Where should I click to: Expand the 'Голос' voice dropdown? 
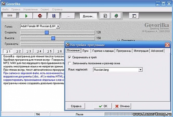[58, 26]
